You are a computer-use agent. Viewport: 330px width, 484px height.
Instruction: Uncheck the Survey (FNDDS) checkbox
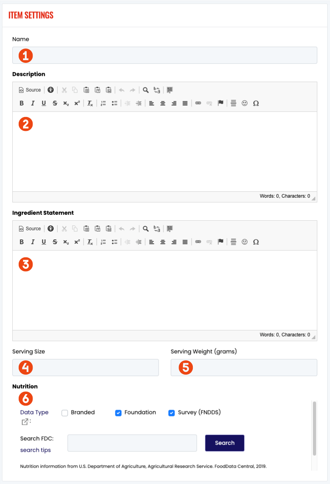171,413
